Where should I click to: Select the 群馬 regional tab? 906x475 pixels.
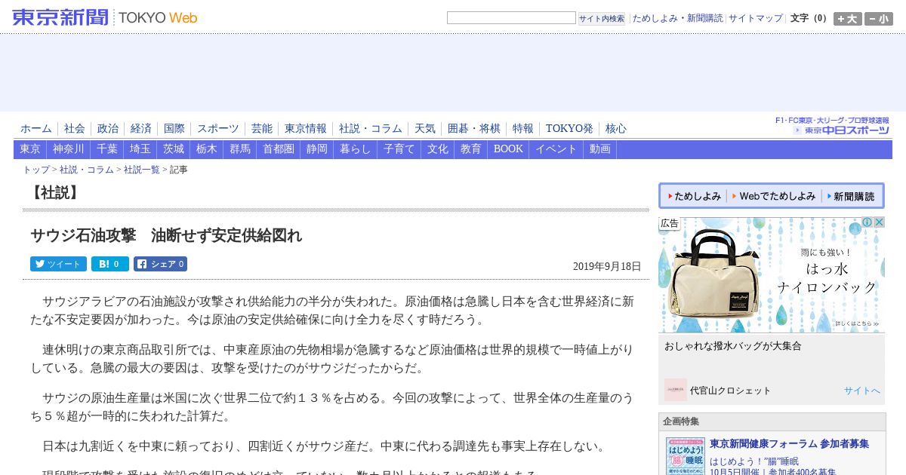click(240, 149)
